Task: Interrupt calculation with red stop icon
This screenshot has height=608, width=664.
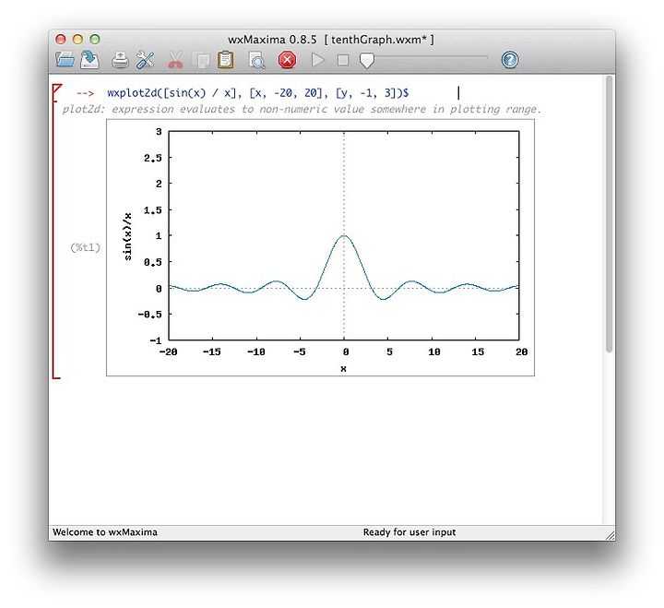Action: 287,60
